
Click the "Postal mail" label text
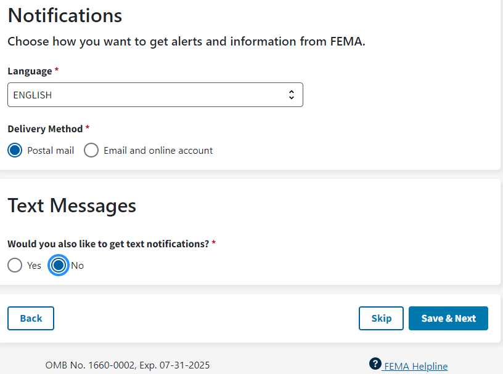51,150
